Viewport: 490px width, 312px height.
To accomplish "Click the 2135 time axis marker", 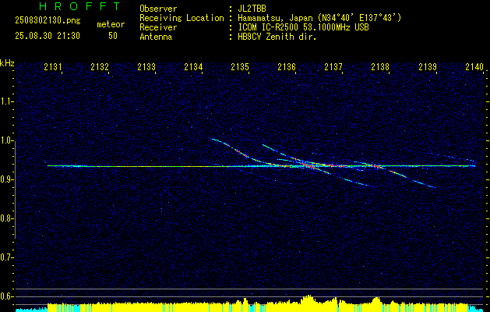I will (x=240, y=66).
